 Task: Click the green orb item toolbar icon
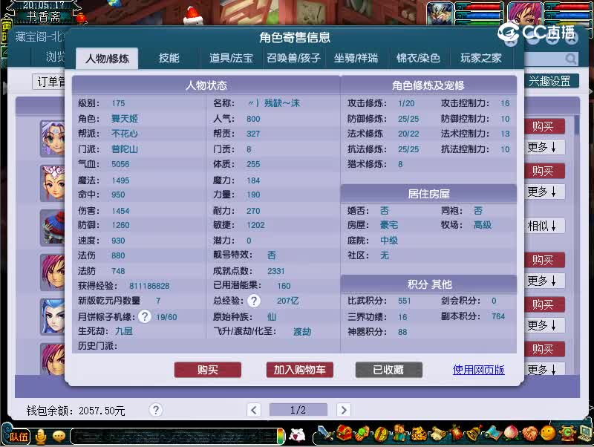click(x=363, y=434)
